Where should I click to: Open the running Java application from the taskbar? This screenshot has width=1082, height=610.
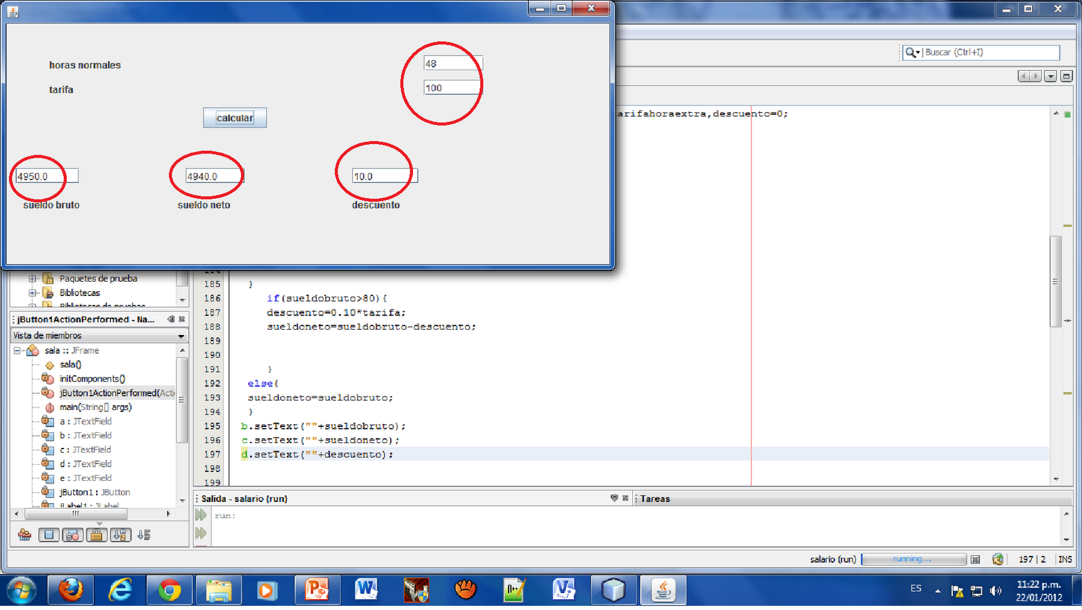pyautogui.click(x=663, y=590)
